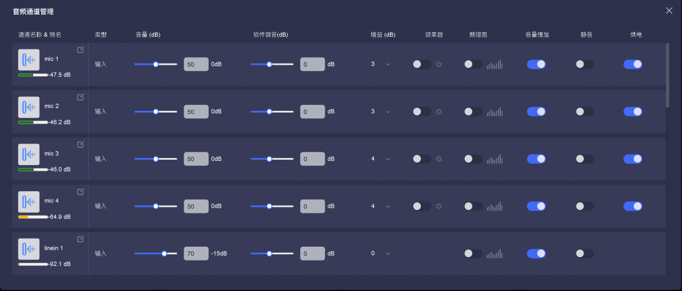
Task: Click the volume input field for linein 1
Action: [196, 253]
